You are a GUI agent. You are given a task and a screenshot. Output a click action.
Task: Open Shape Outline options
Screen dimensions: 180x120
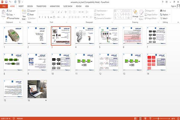pos(151,15)
